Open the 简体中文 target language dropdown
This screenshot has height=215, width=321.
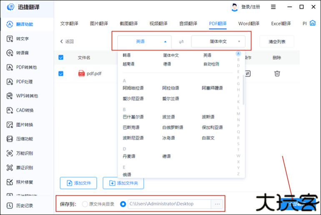click(218, 42)
